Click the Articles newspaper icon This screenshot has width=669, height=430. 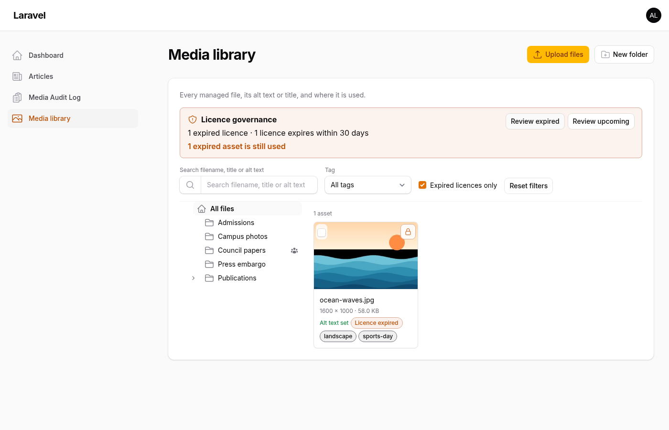click(17, 76)
